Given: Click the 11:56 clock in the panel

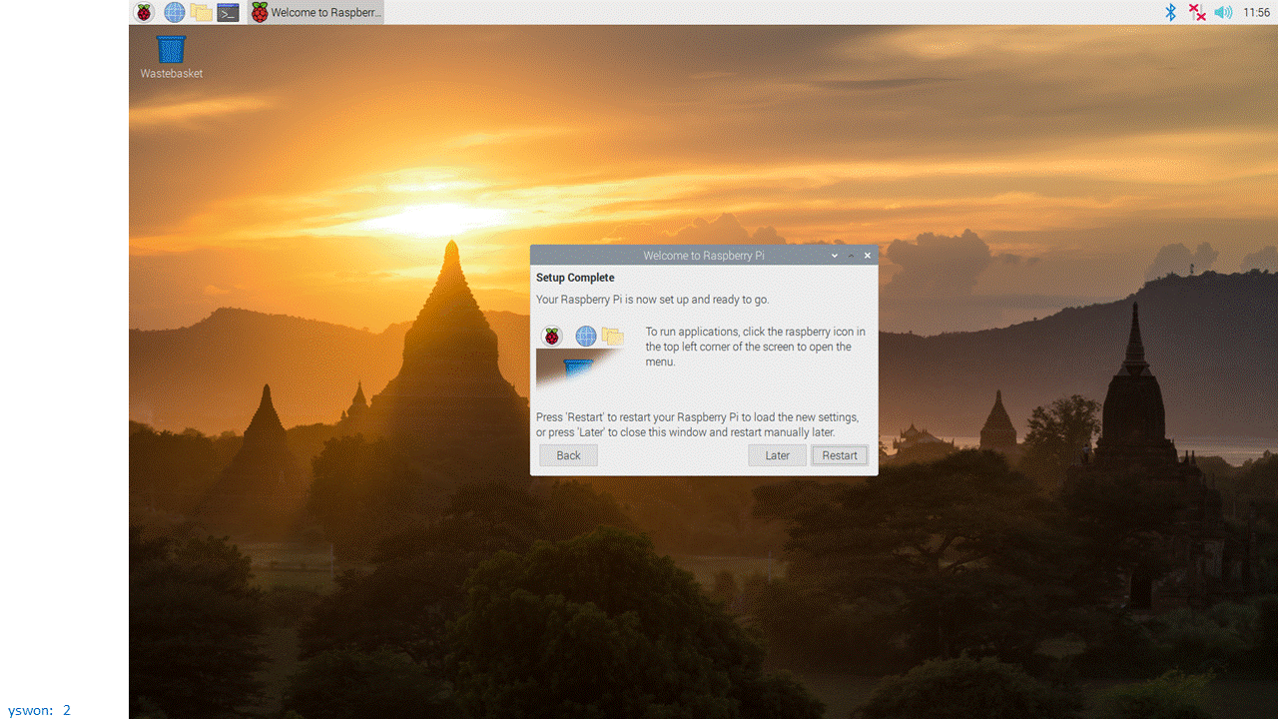Looking at the screenshot, I should click(1257, 12).
